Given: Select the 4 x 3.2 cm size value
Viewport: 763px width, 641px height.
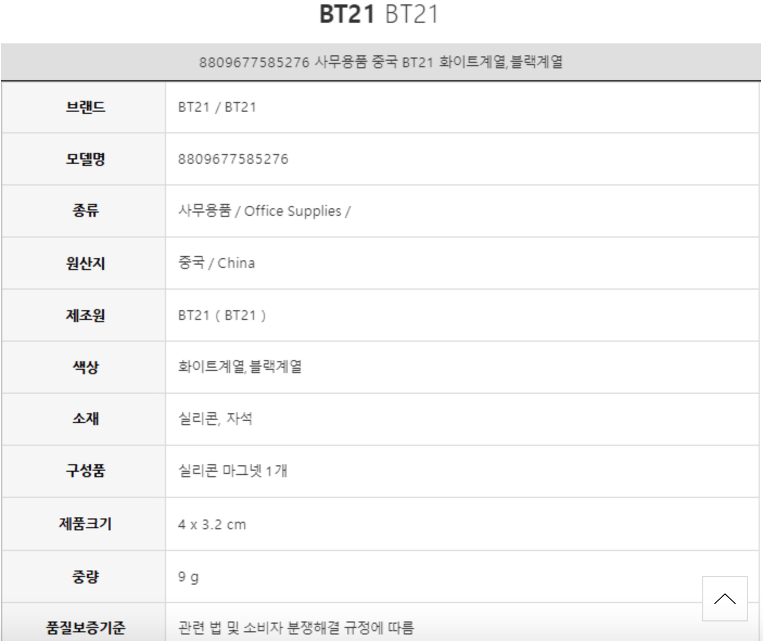Looking at the screenshot, I should (212, 524).
